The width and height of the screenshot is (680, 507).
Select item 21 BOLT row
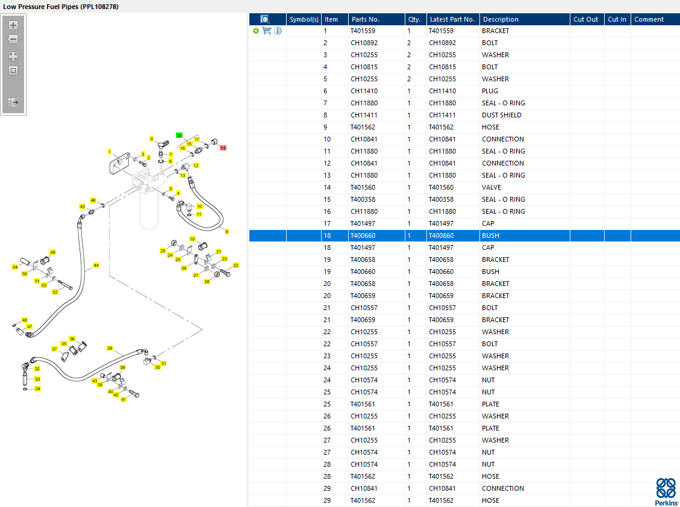click(464, 308)
